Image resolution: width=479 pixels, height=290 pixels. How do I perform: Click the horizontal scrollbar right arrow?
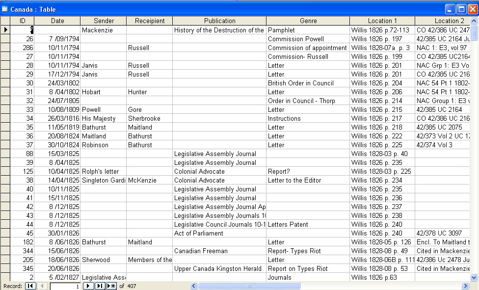(x=465, y=286)
